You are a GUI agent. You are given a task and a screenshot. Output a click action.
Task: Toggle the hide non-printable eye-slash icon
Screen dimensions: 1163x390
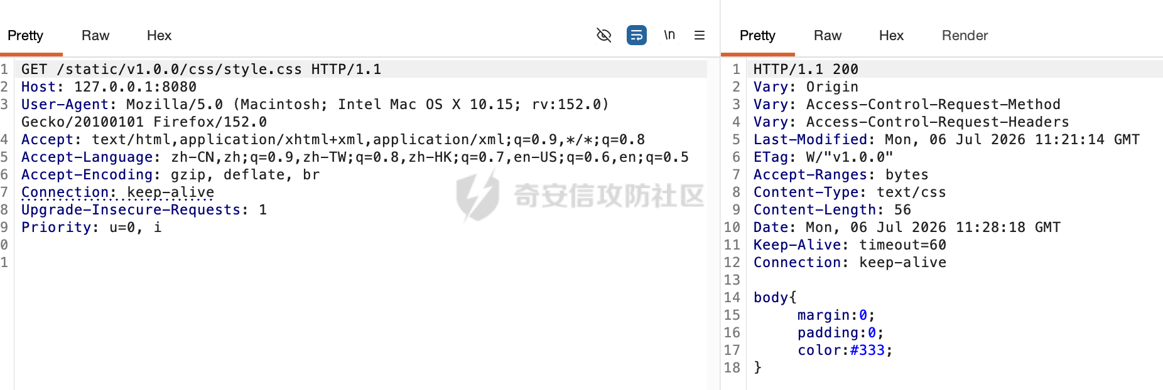point(603,35)
